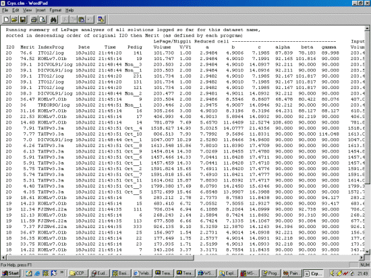Click the yellow tray icon beside the speaker
The height and width of the screenshot is (278, 371).
pyautogui.click(x=339, y=273)
